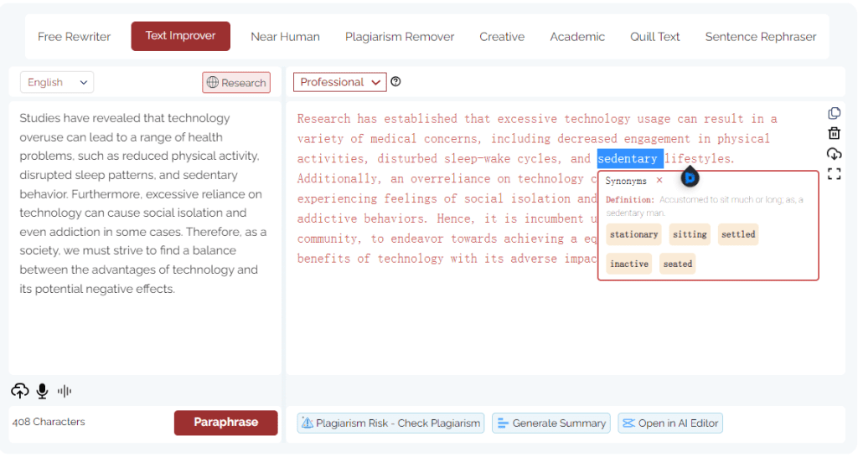Switch to Near Human mode

click(285, 37)
